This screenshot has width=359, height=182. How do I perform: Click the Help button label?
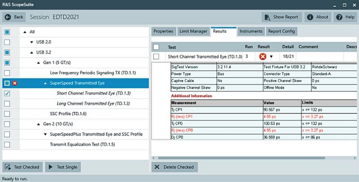[350, 17]
